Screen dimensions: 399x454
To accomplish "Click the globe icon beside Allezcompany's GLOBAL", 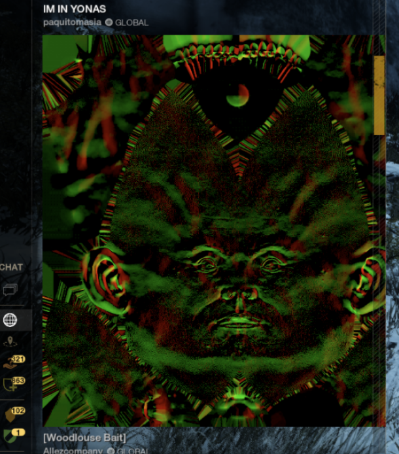I will coord(111,451).
